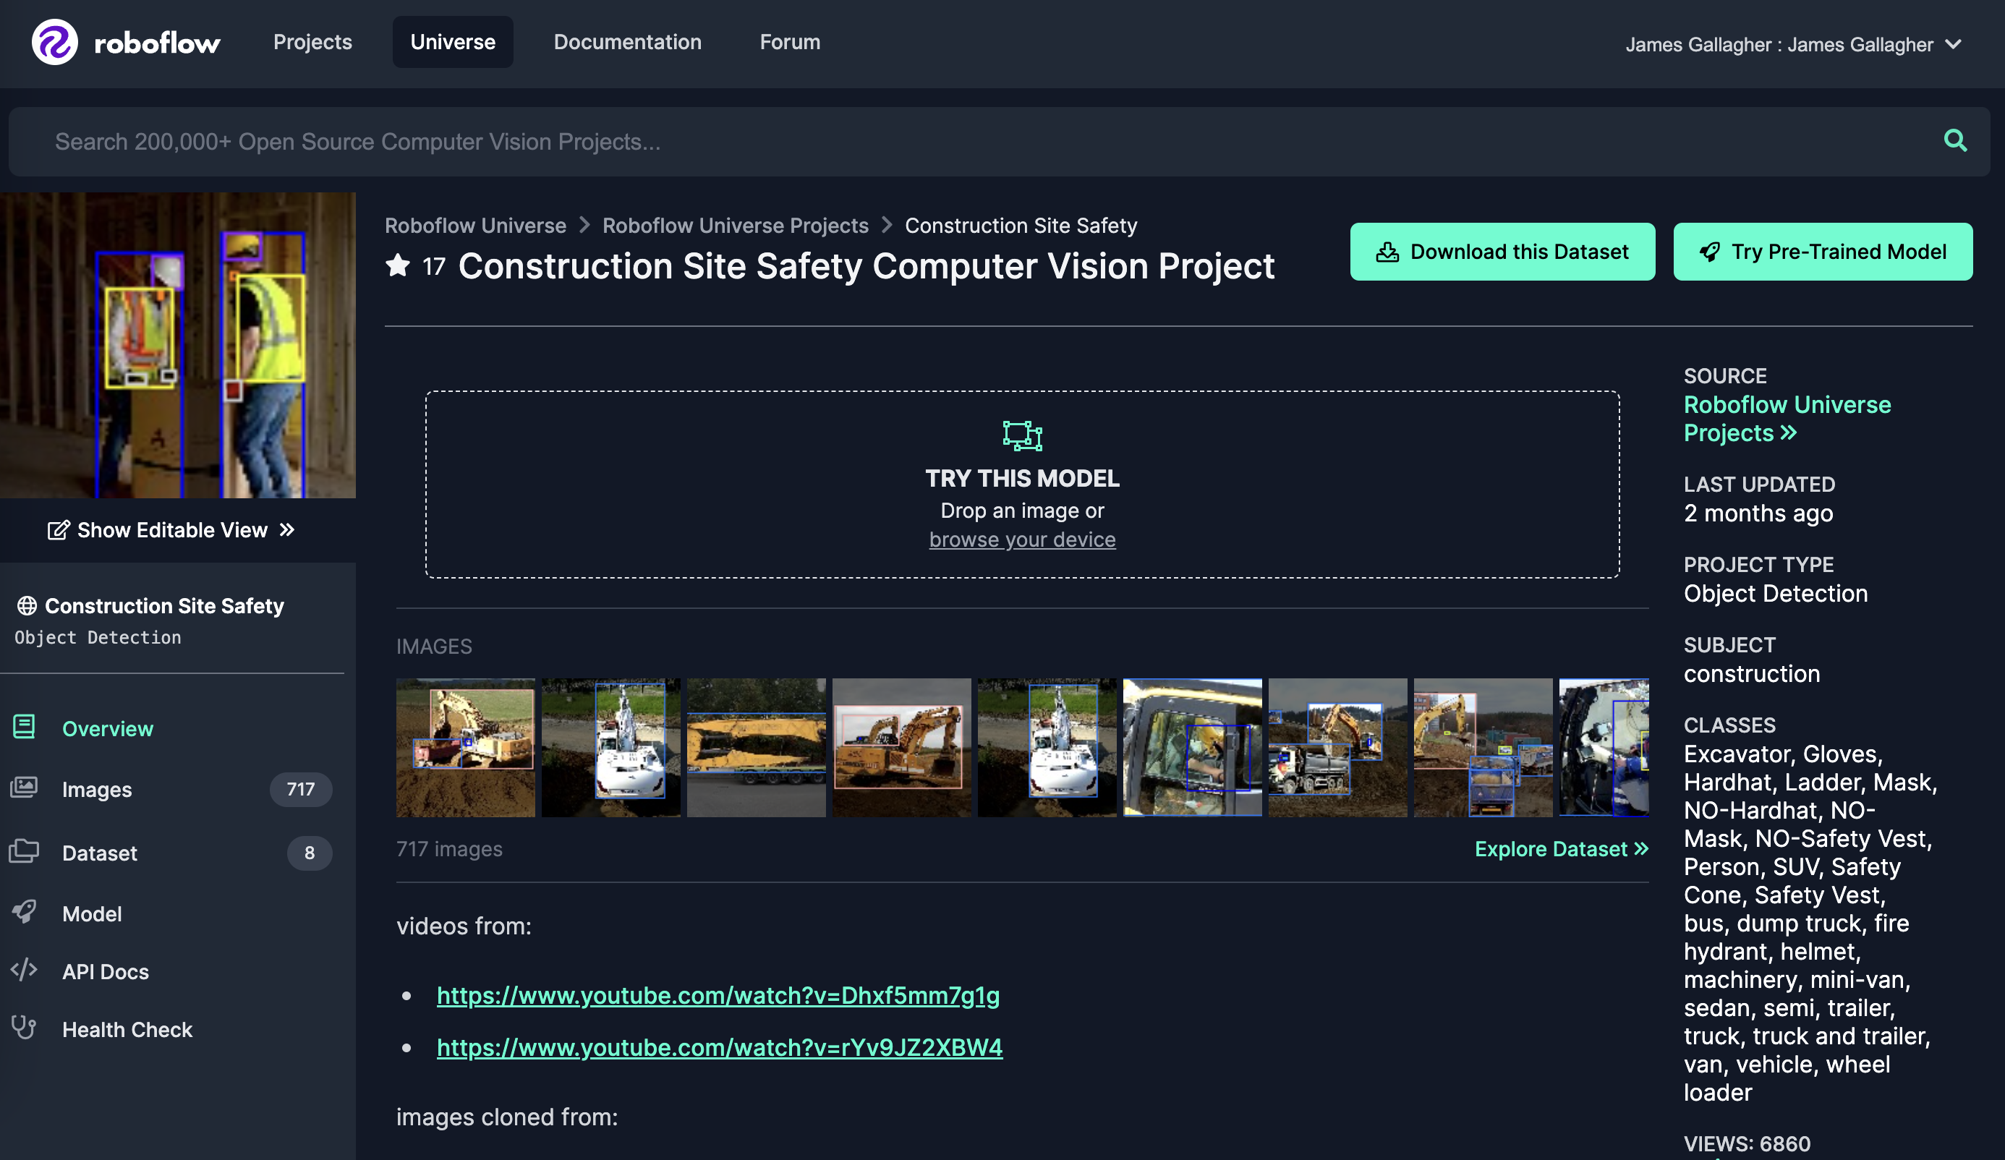The width and height of the screenshot is (2005, 1160).
Task: Open the Overview section in the sidebar
Action: [x=107, y=728]
